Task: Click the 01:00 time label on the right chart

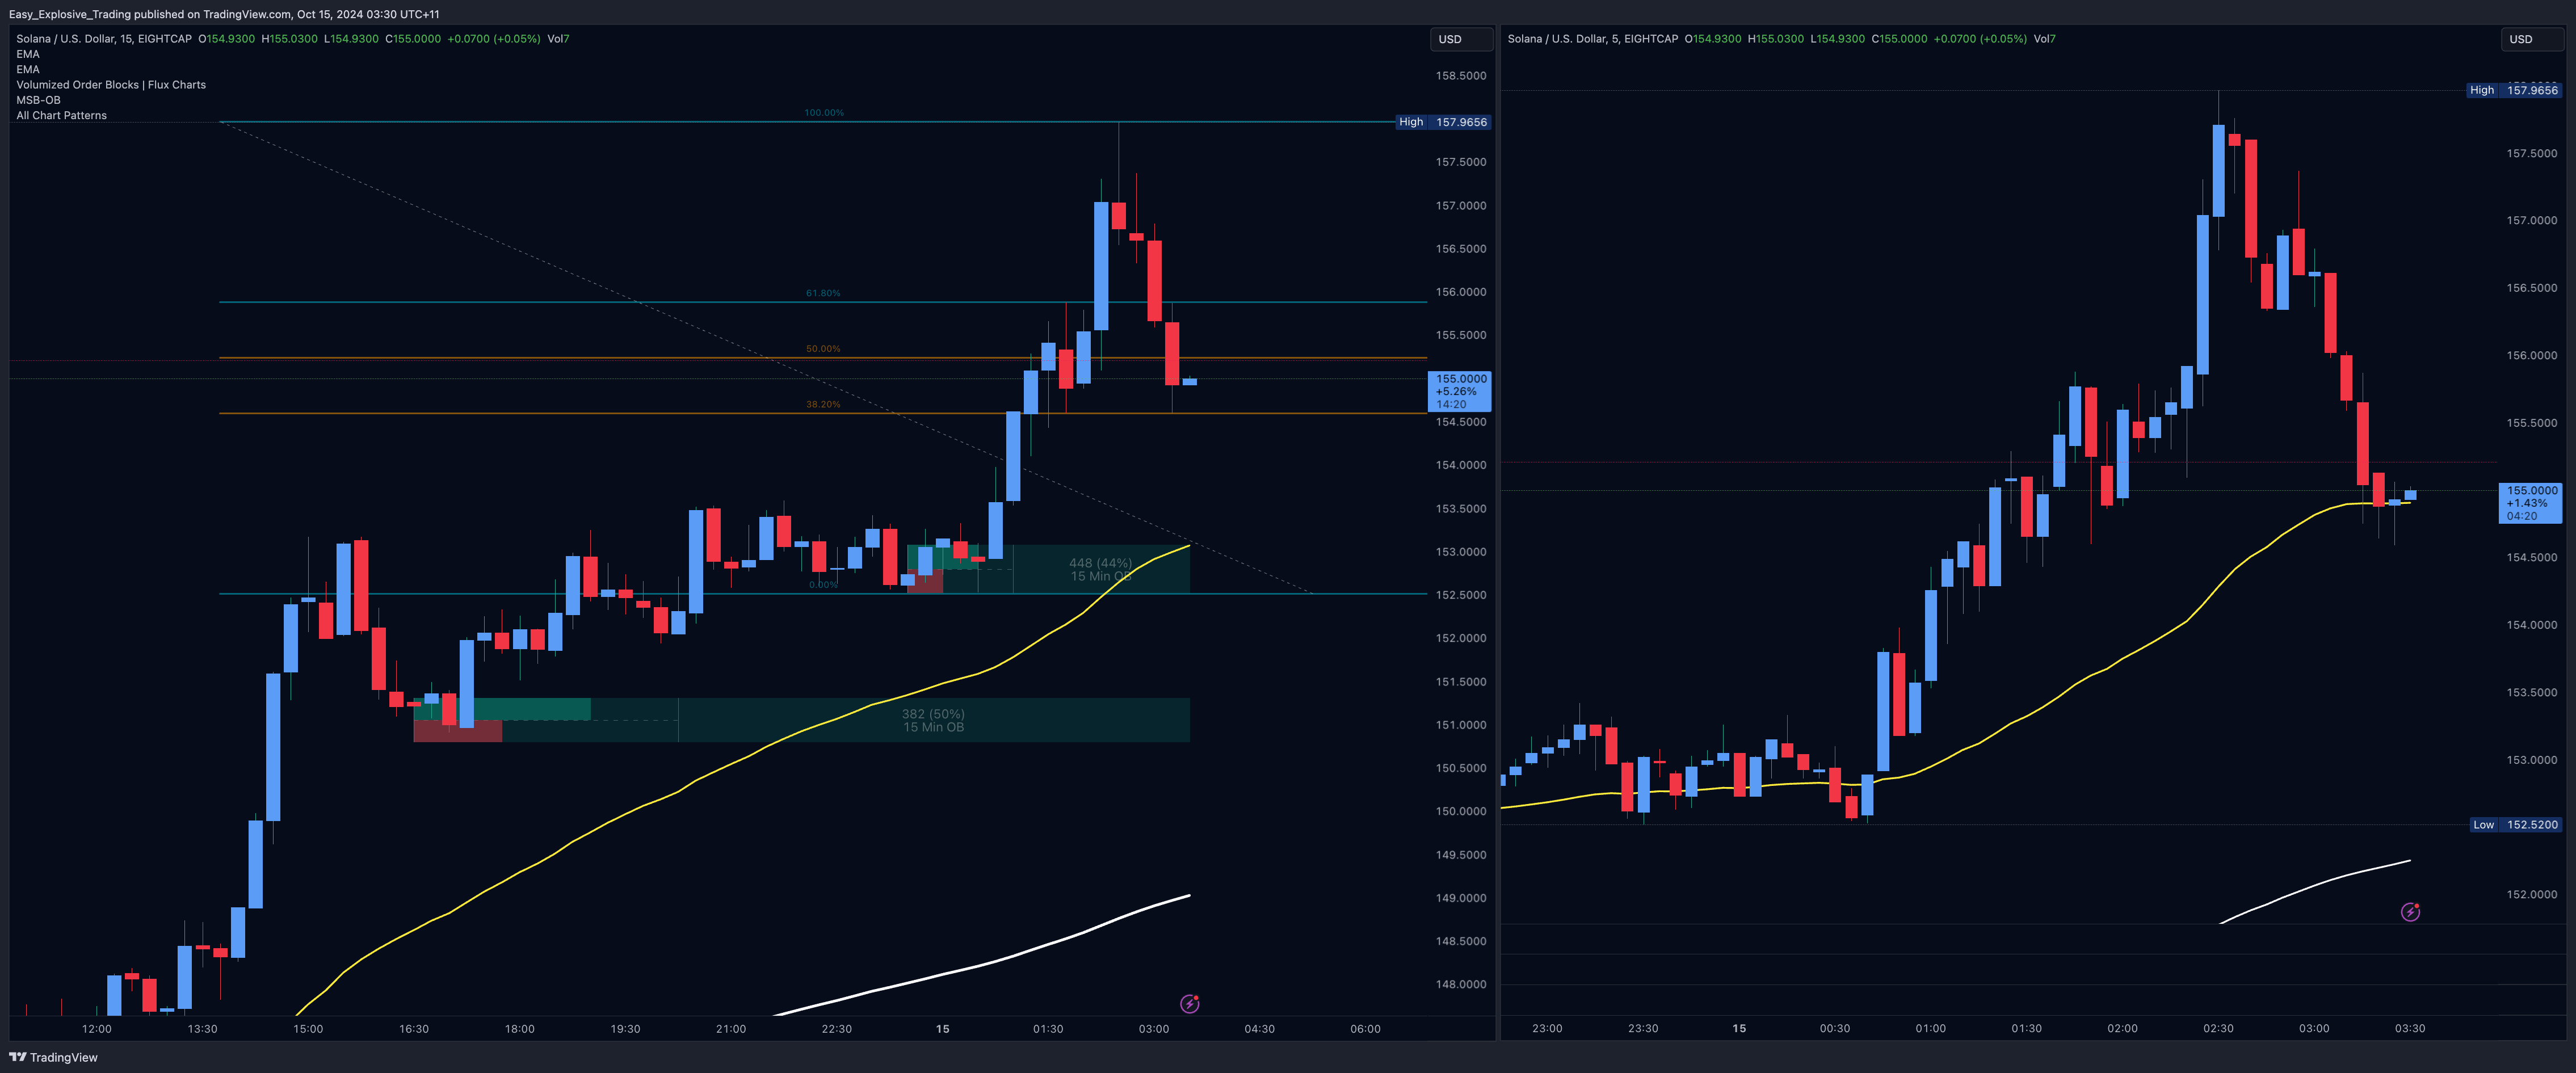Action: [1931, 1029]
